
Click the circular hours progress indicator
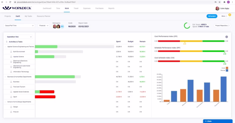pos(187,26)
